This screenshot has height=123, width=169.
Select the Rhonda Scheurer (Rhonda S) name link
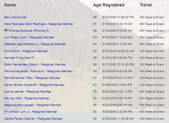click(29, 31)
